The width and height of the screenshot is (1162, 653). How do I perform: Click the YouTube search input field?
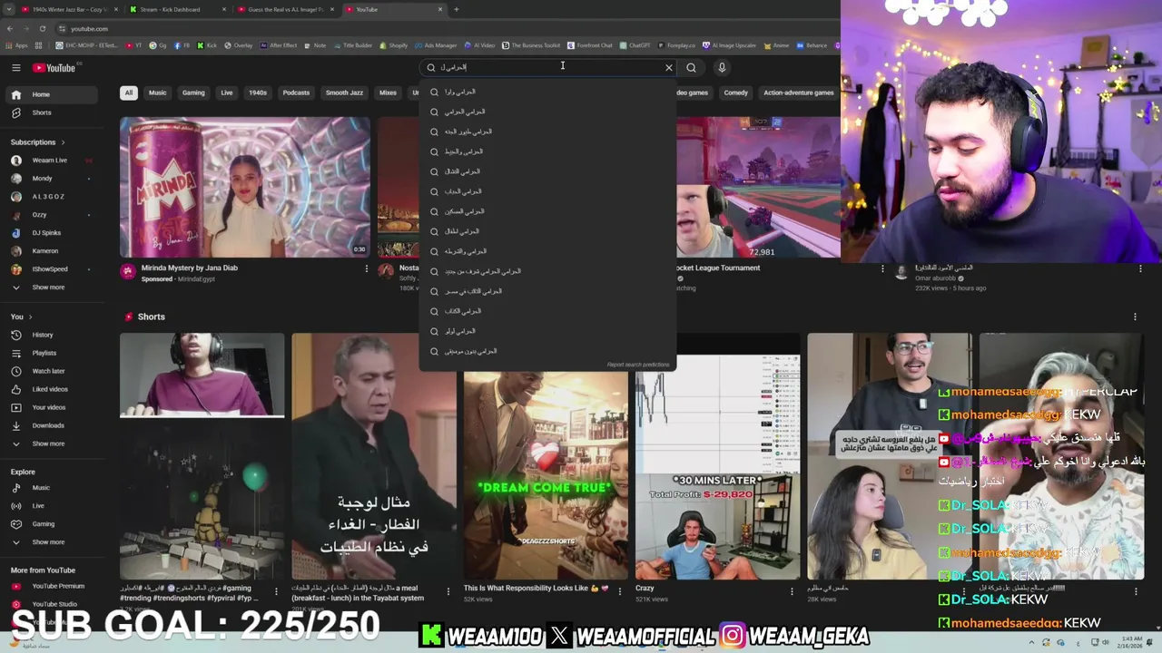549,67
